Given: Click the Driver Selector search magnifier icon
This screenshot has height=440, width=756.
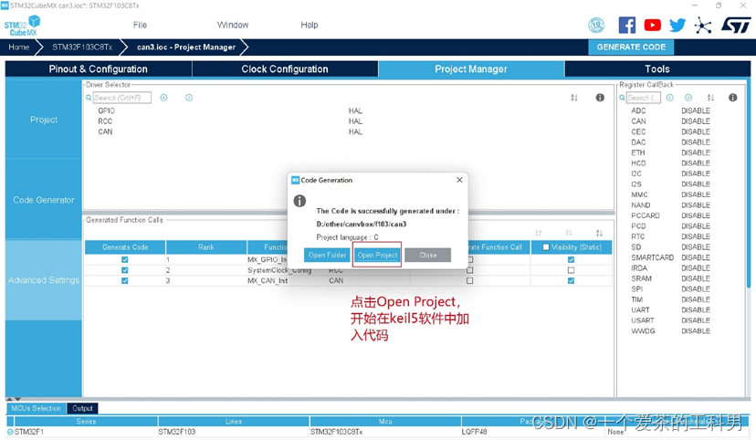Looking at the screenshot, I should pyautogui.click(x=89, y=98).
